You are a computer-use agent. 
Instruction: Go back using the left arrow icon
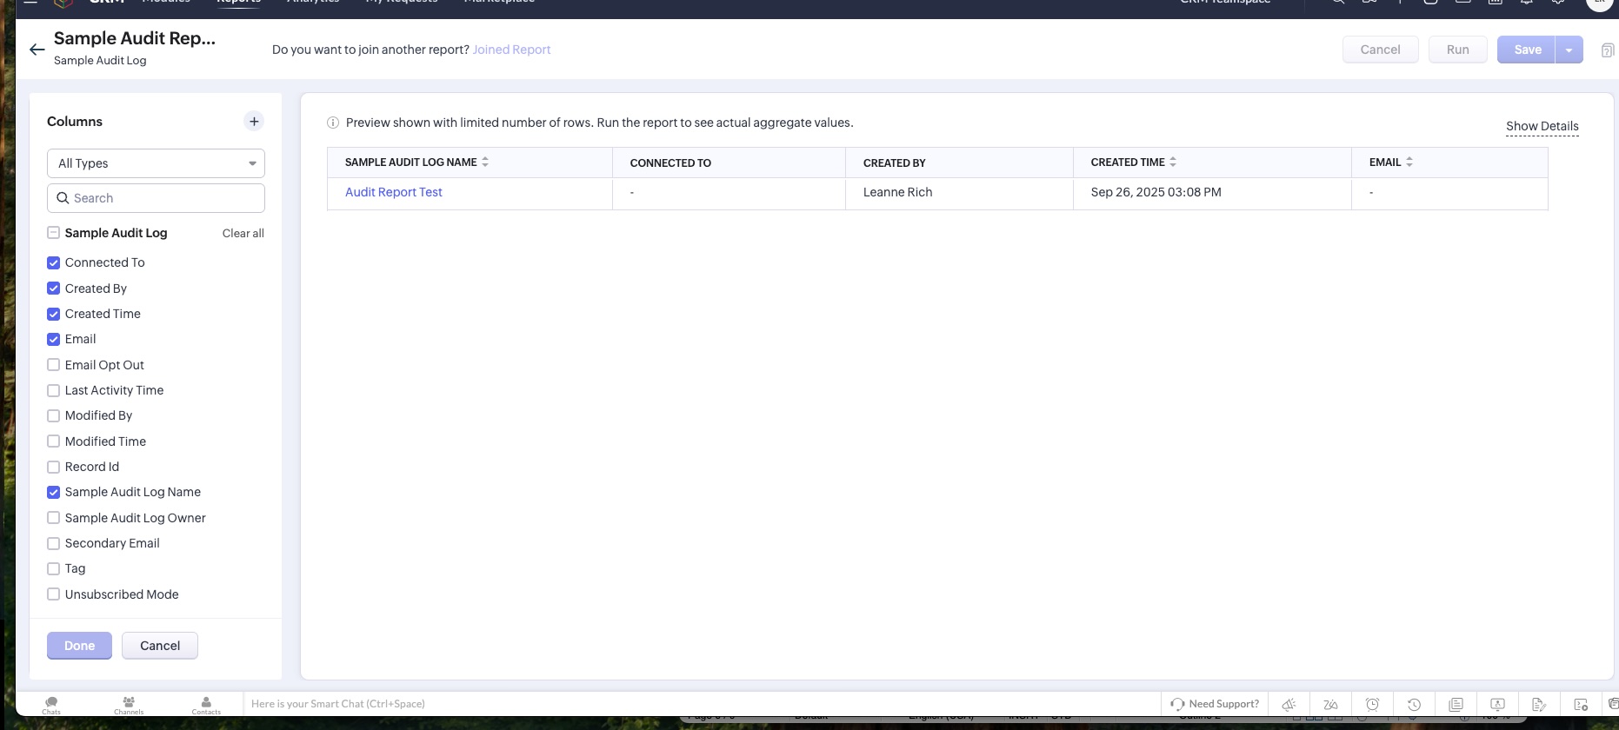(37, 50)
